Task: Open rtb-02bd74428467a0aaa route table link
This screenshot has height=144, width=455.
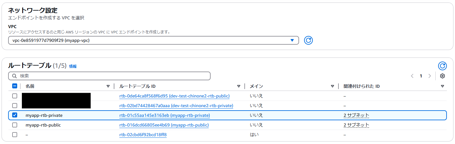Action: (176, 106)
